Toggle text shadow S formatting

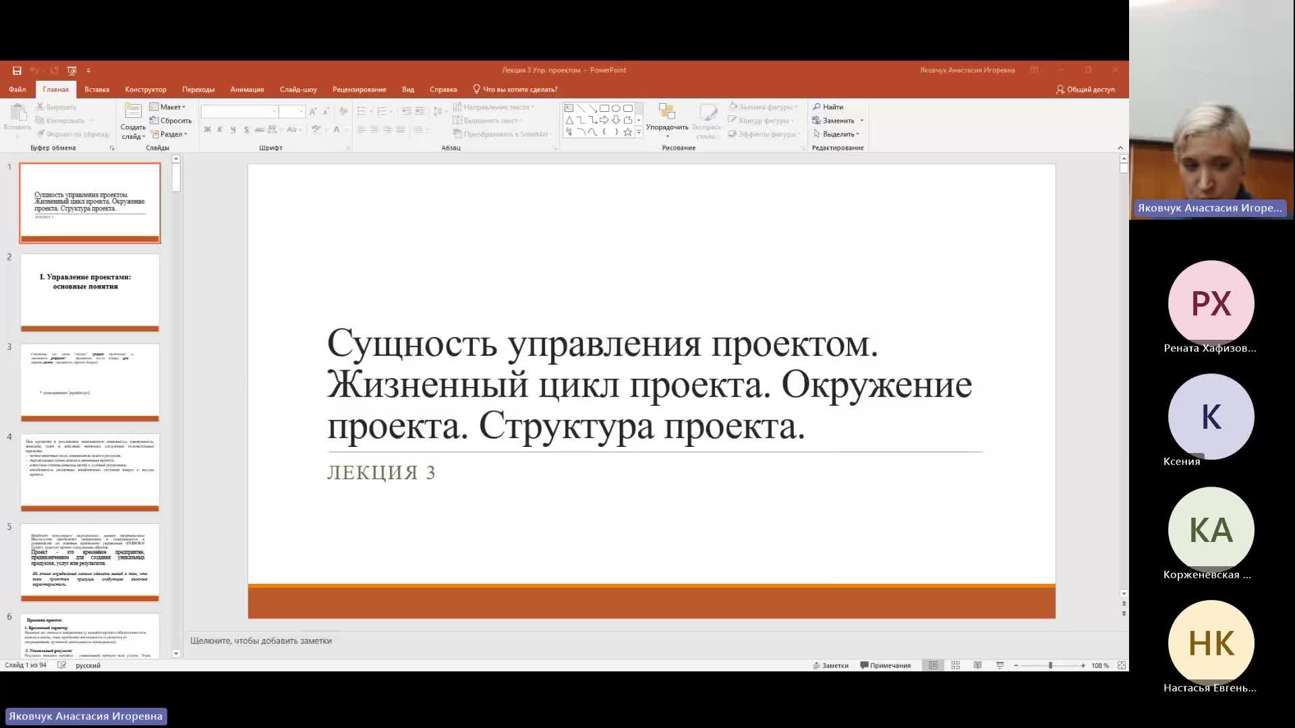coord(246,129)
